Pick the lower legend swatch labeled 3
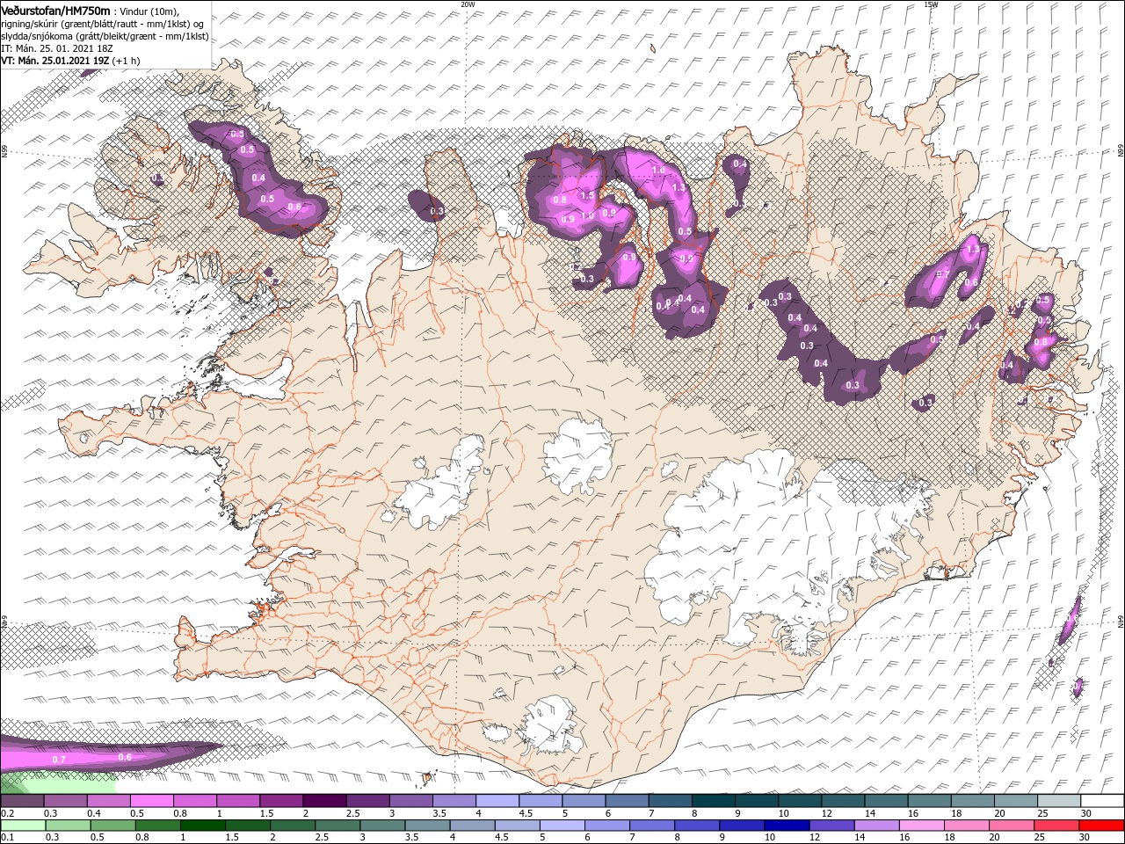This screenshot has width=1125, height=844. [x=383, y=826]
